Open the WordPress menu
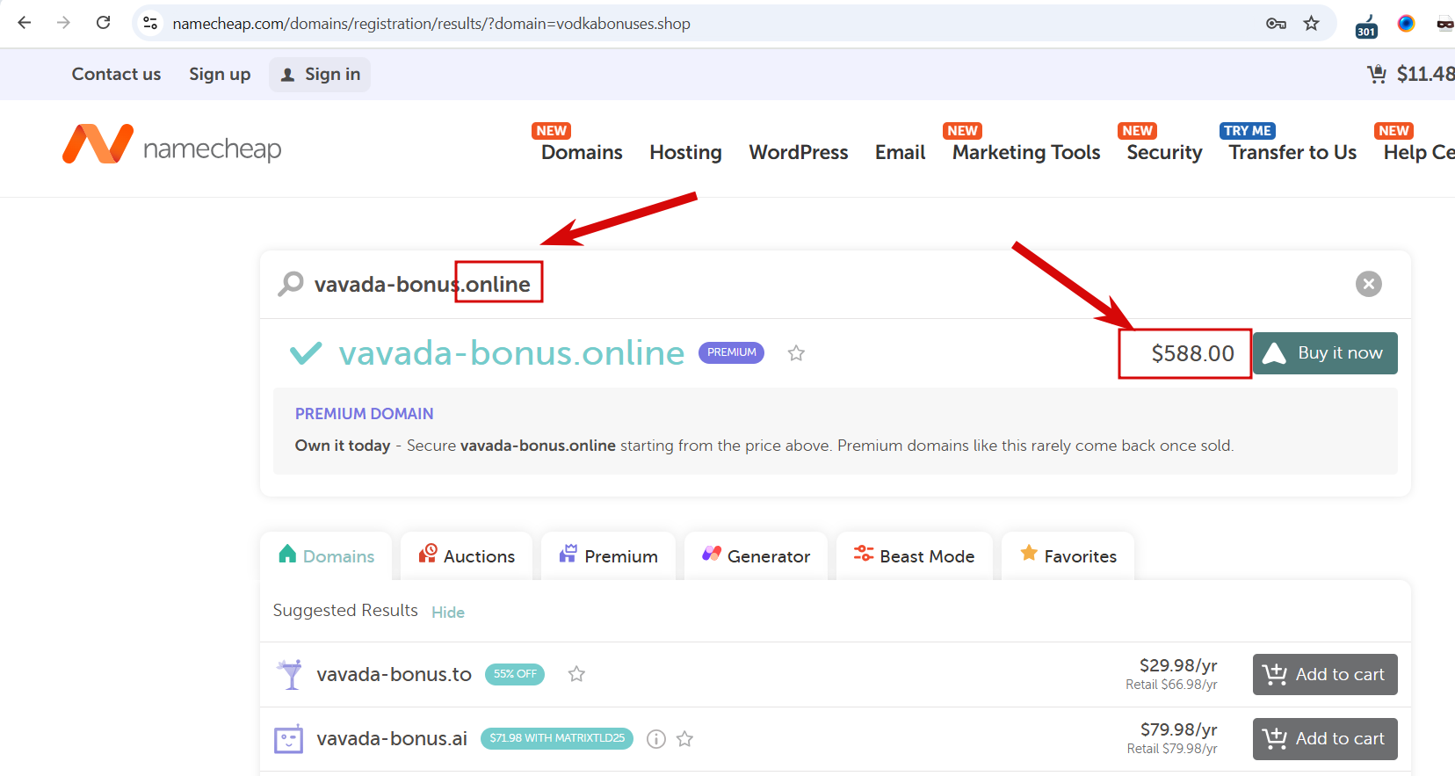1455x776 pixels. (x=799, y=152)
